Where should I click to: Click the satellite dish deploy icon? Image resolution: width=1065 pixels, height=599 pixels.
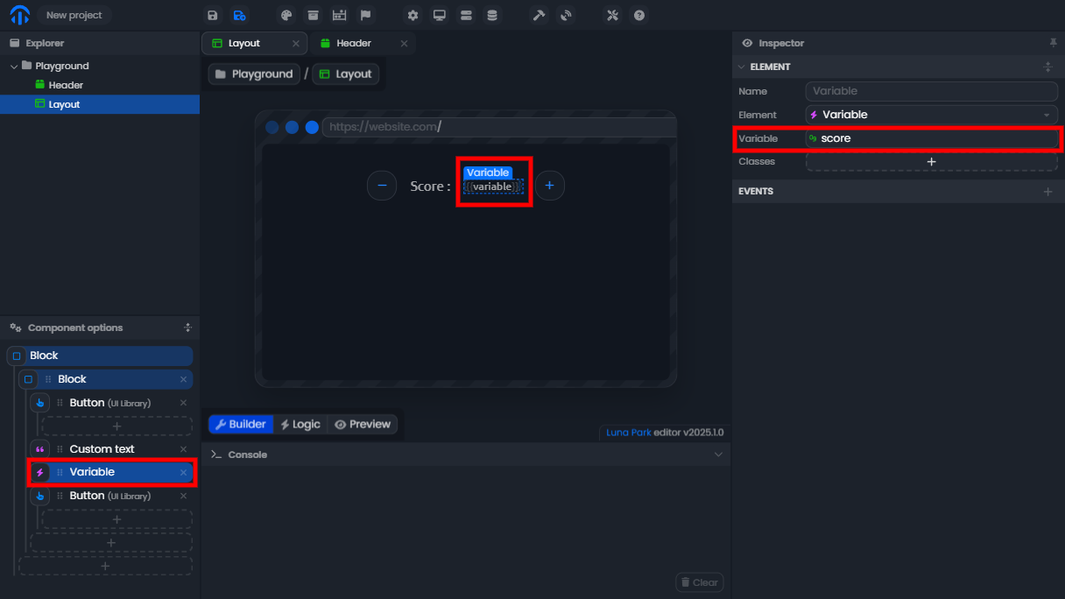tap(566, 16)
